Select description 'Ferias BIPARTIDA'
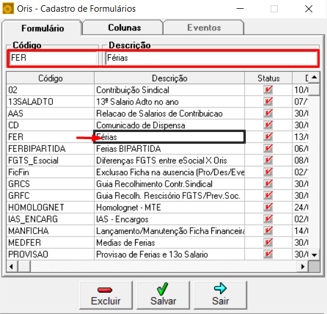The height and width of the screenshot is (314, 327). (169, 148)
